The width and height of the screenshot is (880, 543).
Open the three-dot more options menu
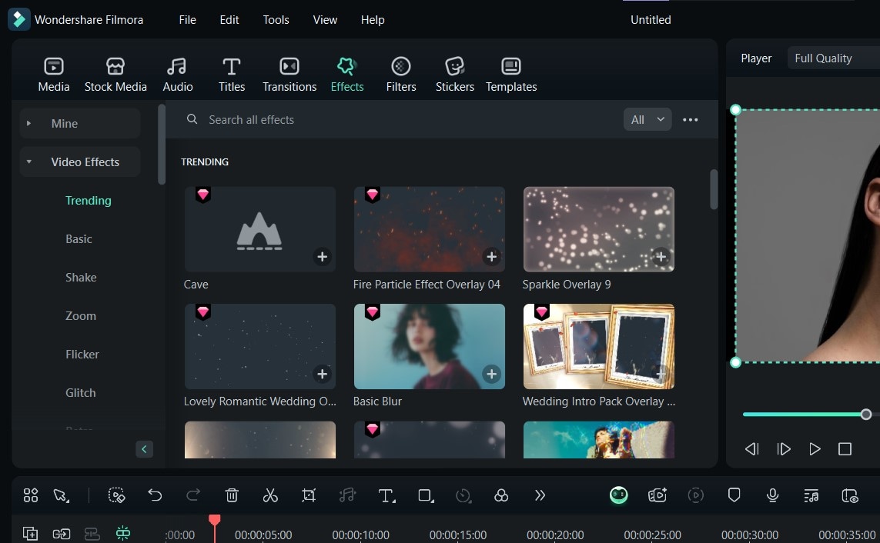(691, 119)
